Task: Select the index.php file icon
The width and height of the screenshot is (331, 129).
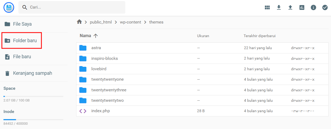Action: pos(83,111)
